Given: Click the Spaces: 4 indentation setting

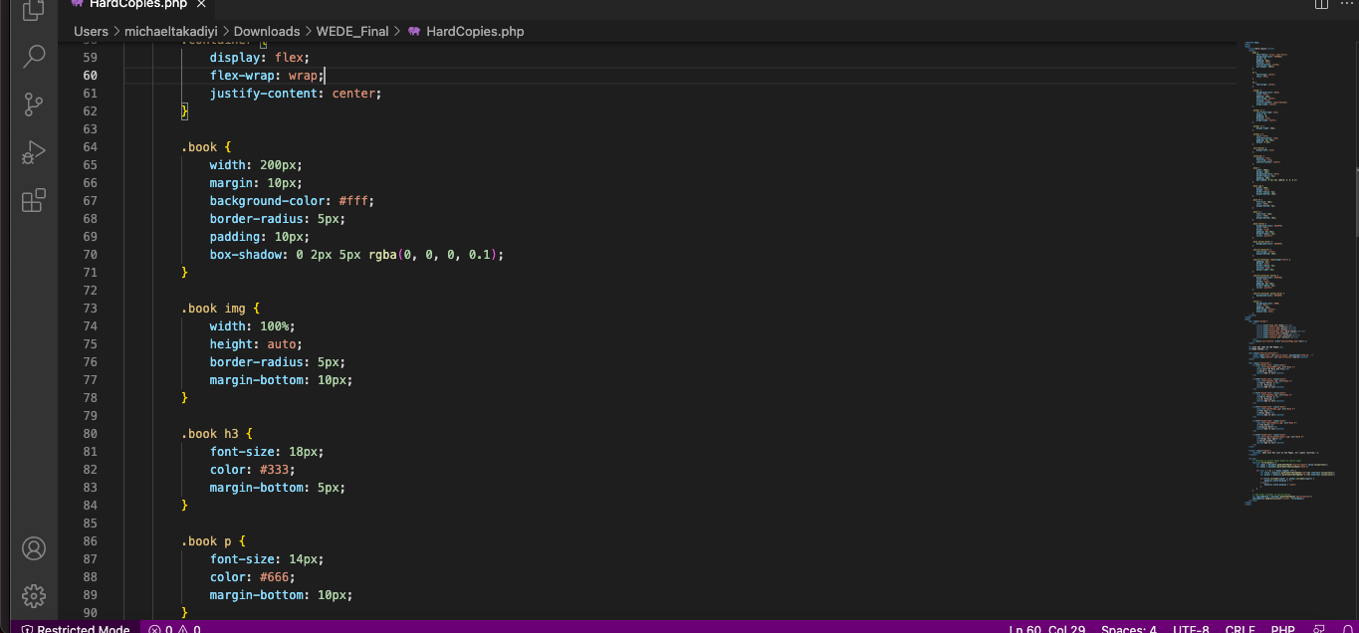Looking at the screenshot, I should pyautogui.click(x=1129, y=628).
